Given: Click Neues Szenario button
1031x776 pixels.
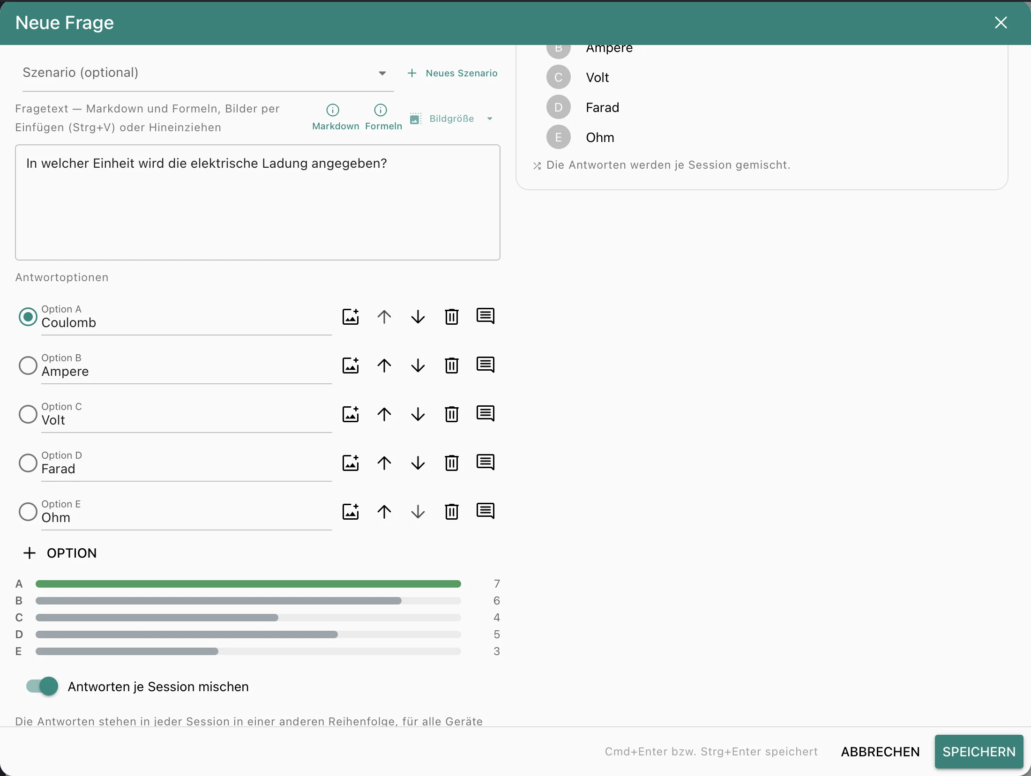Looking at the screenshot, I should (453, 73).
